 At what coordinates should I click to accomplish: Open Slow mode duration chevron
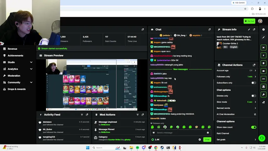pyautogui.click(x=255, y=102)
